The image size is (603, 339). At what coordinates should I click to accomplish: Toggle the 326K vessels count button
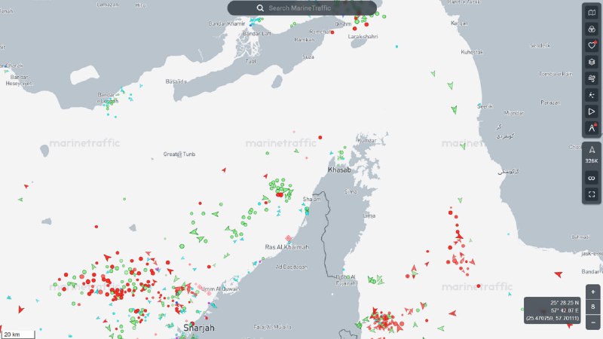[x=592, y=154]
